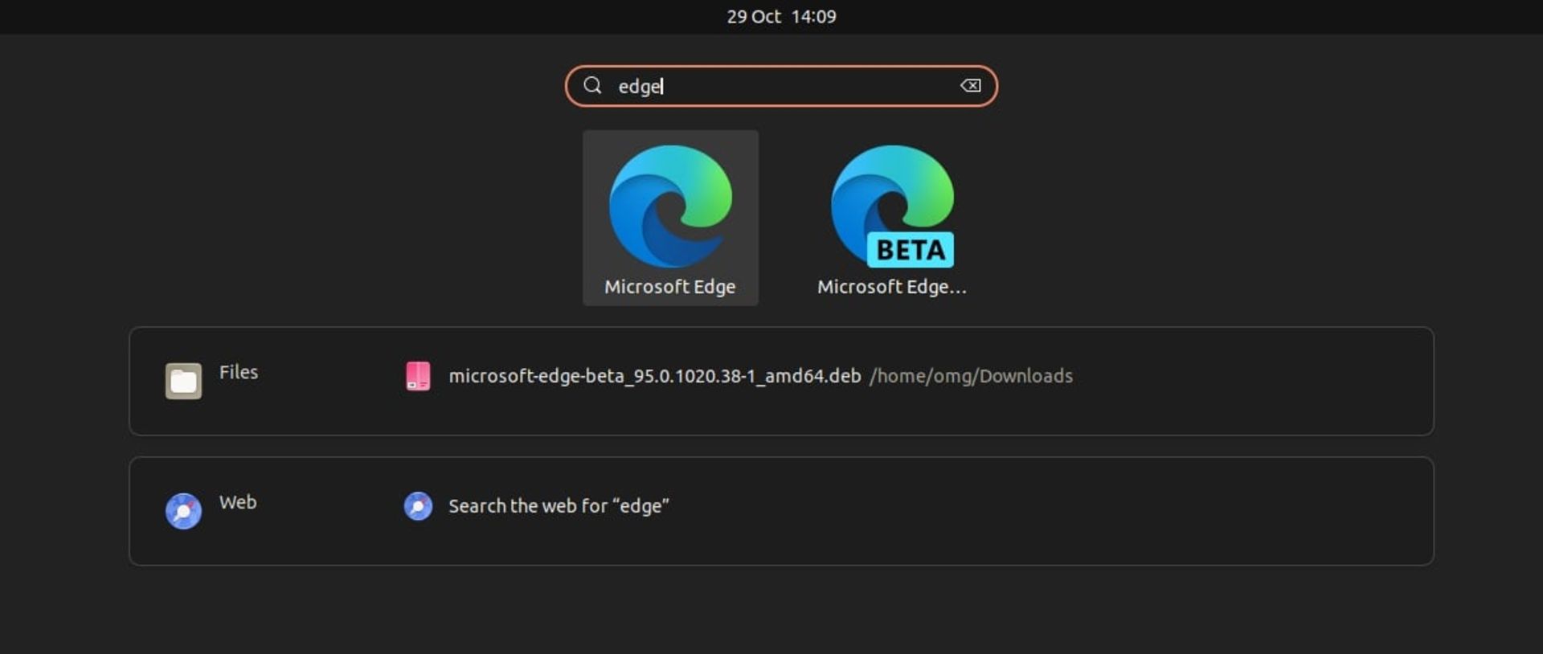
Task: Open the Web provider browser icon
Action: (x=183, y=511)
